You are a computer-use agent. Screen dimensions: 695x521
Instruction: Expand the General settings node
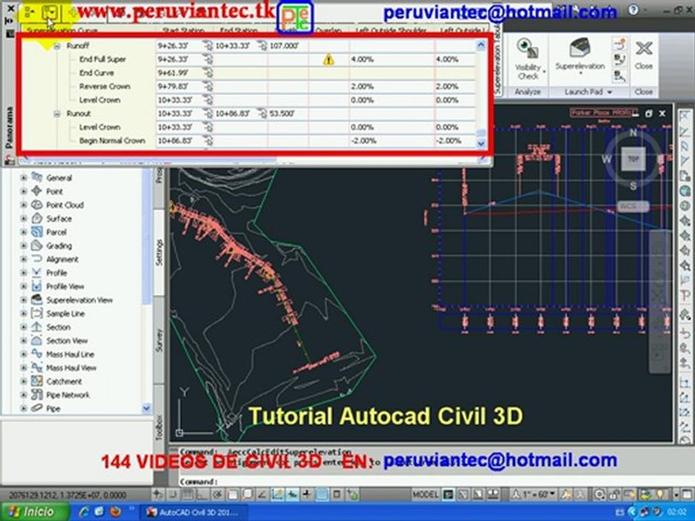coord(23,178)
